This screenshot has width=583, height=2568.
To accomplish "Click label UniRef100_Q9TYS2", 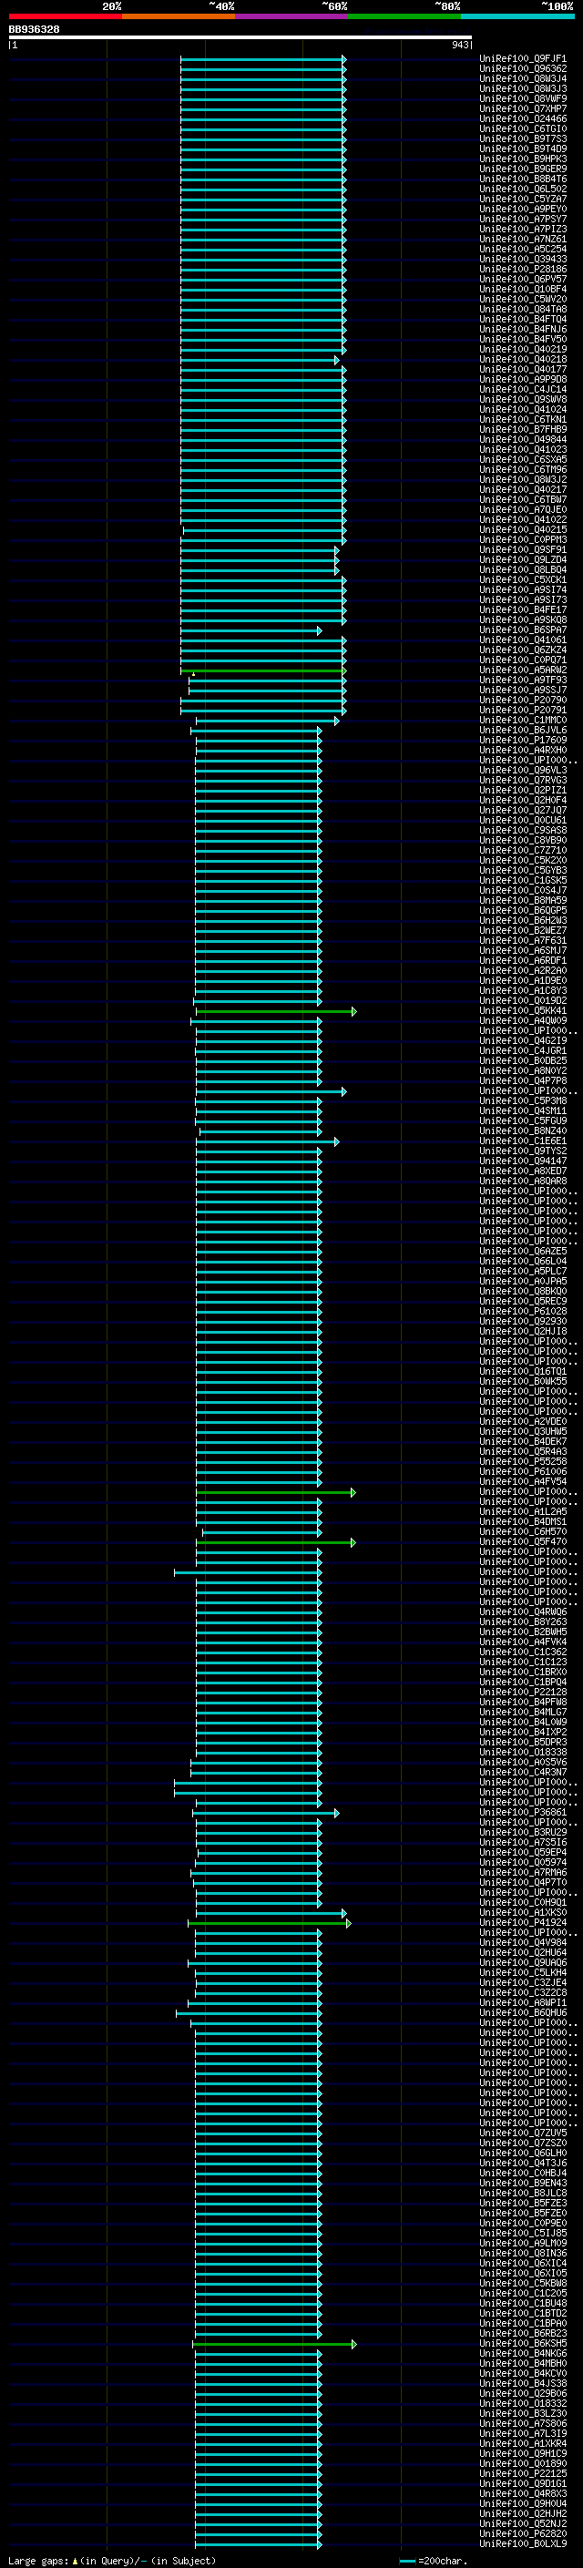I will 523,1151.
